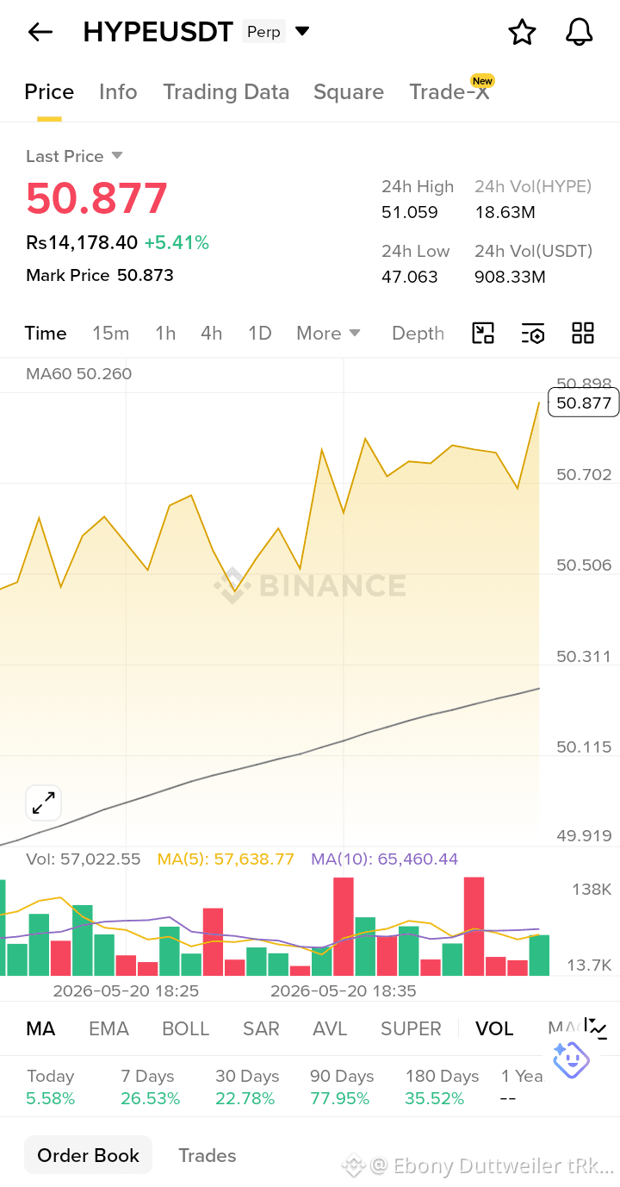Image resolution: width=620 pixels, height=1187 pixels.
Task: Open picture-in-picture chart icon
Action: point(483,334)
